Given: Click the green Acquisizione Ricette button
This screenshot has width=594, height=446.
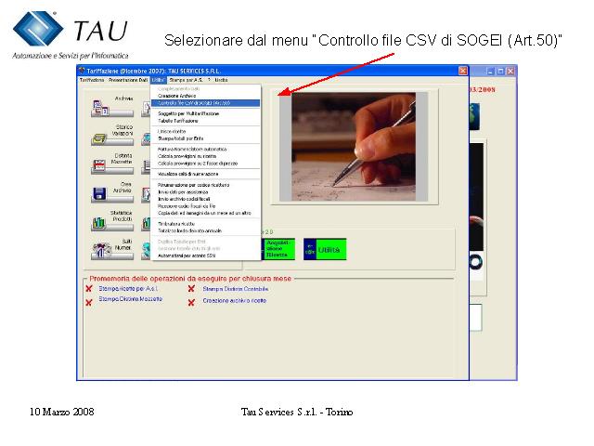Looking at the screenshot, I should click(279, 249).
